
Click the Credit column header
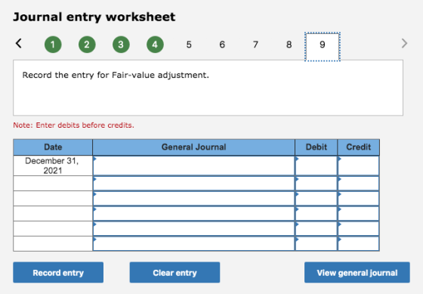[358, 147]
